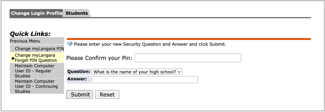
Task: Click the orange horizontal divider bar
Action: (189, 39)
